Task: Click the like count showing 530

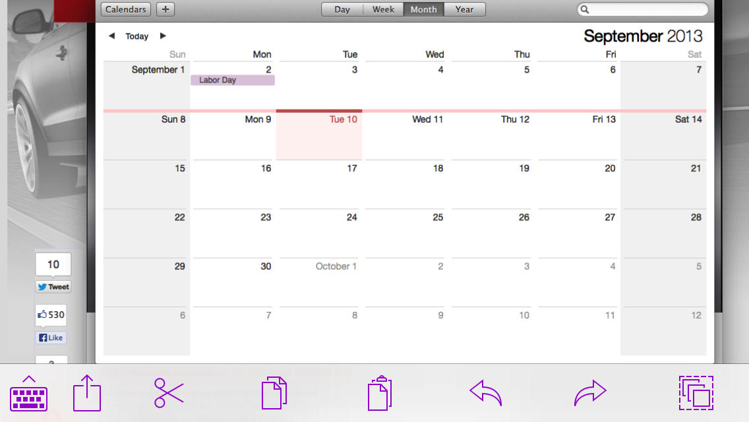Action: 51,315
